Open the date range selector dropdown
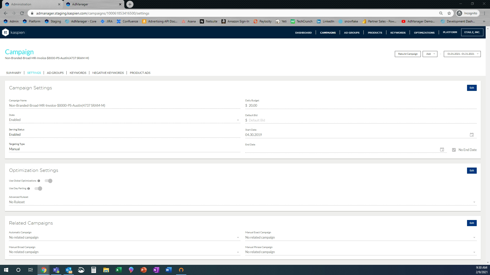 click(462, 54)
